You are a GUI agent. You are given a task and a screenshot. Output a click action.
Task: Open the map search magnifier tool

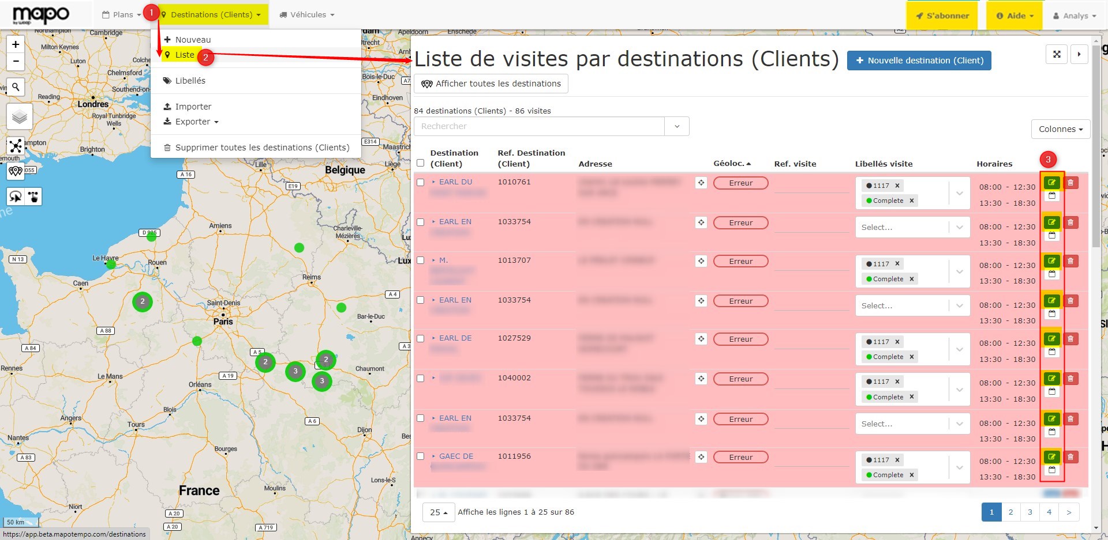point(16,87)
